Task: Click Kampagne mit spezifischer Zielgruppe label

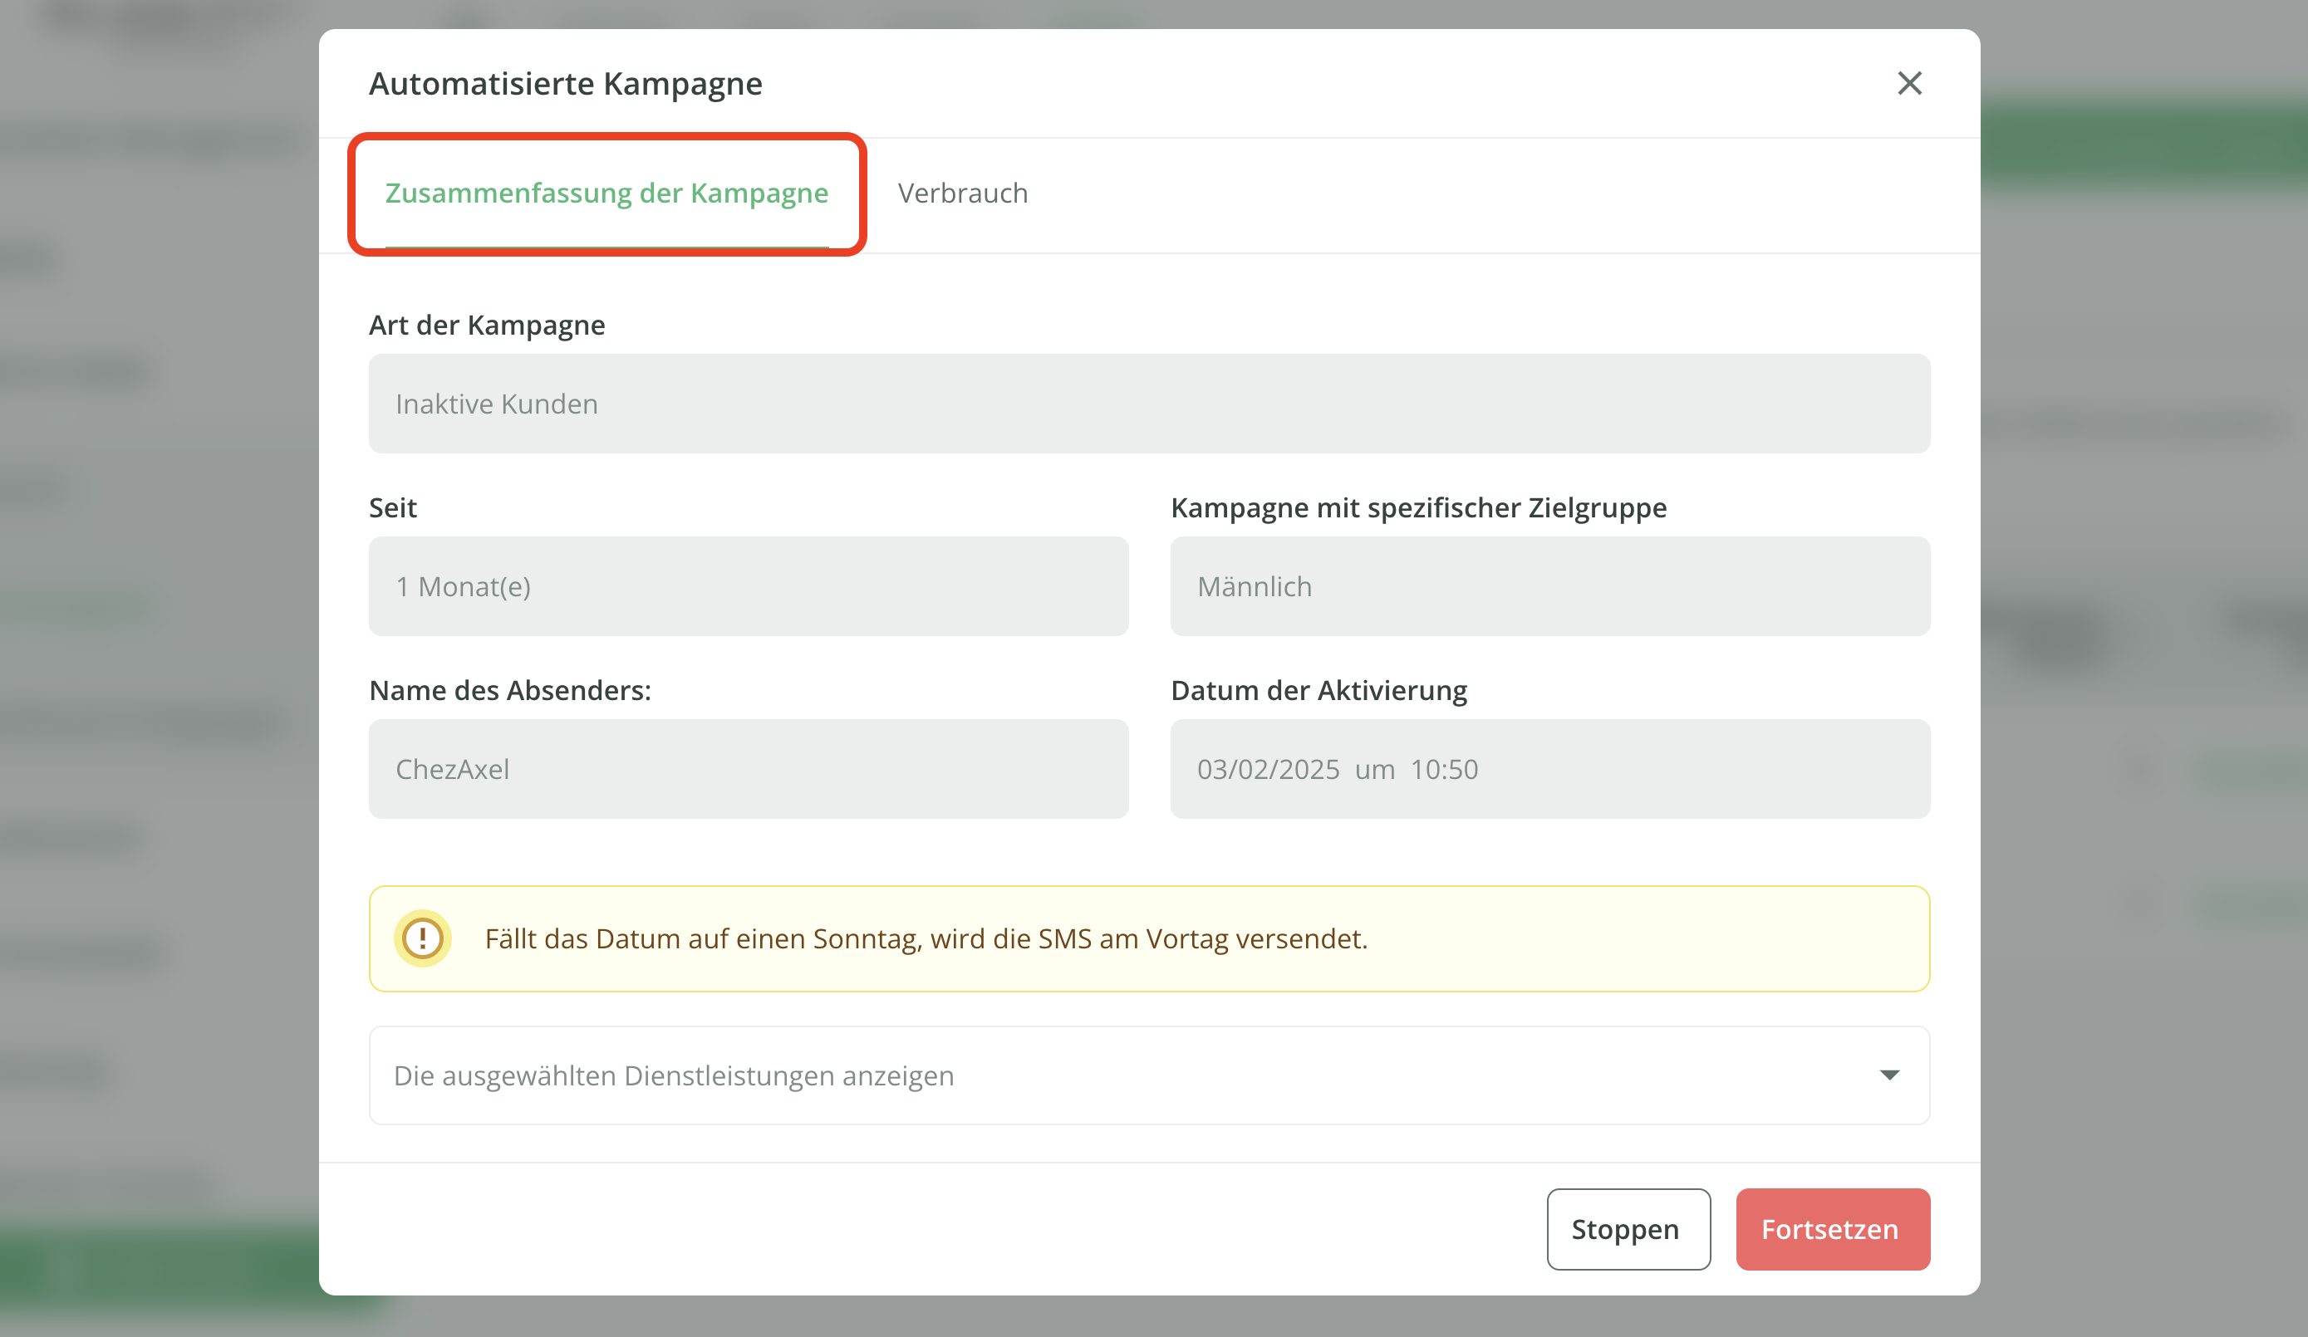Action: point(1417,507)
